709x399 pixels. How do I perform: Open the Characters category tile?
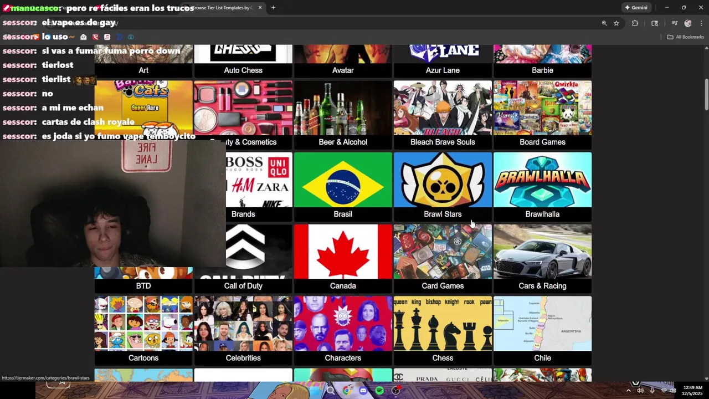(x=343, y=331)
